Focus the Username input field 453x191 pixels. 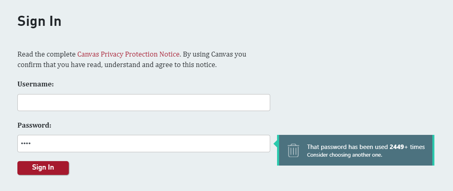tap(144, 103)
